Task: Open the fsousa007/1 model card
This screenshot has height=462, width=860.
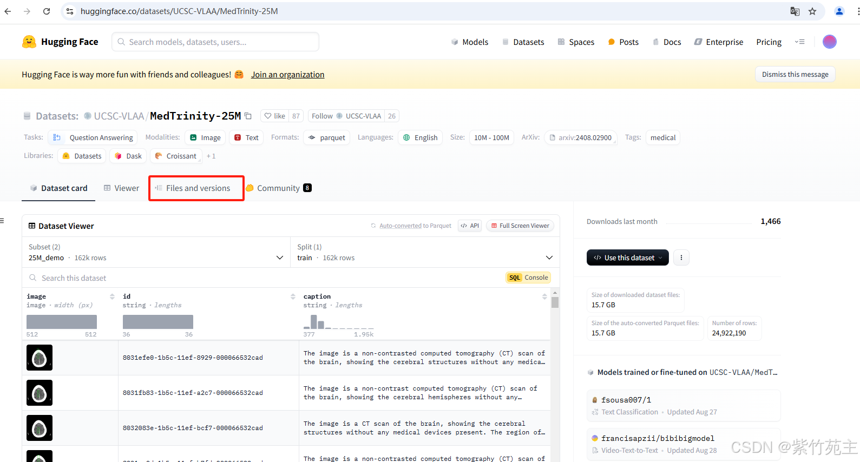Action: (684, 405)
